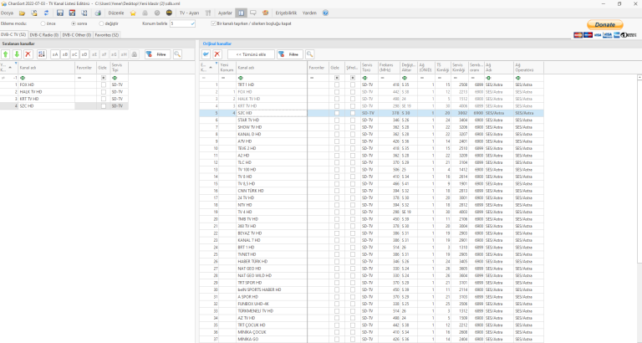Click the fork and knife TV settings icon
Screen dimensions: 642x343
[208, 13]
